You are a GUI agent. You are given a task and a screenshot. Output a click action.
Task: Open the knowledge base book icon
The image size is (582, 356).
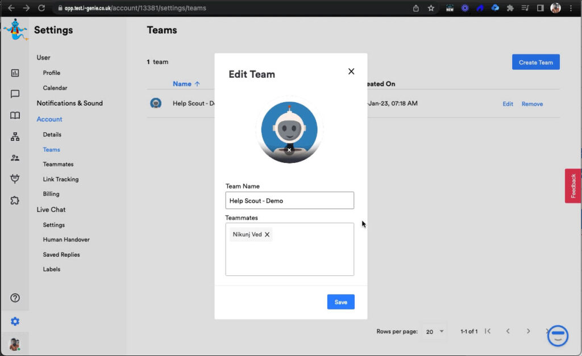(x=15, y=115)
